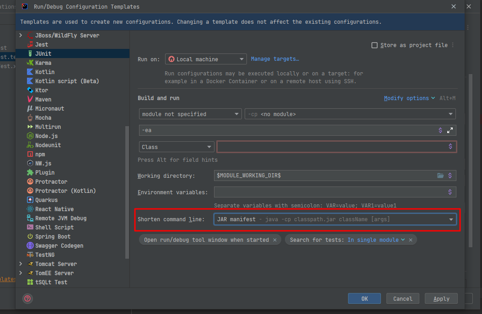Enable Store as project file checkbox

point(375,45)
